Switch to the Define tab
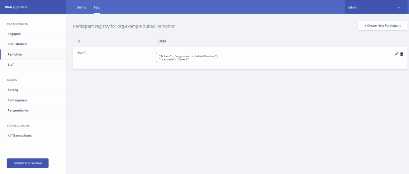This screenshot has width=409, height=174. coord(81,7)
